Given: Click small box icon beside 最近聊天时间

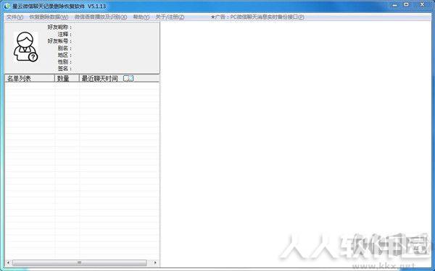Looking at the screenshot, I should click(128, 79).
